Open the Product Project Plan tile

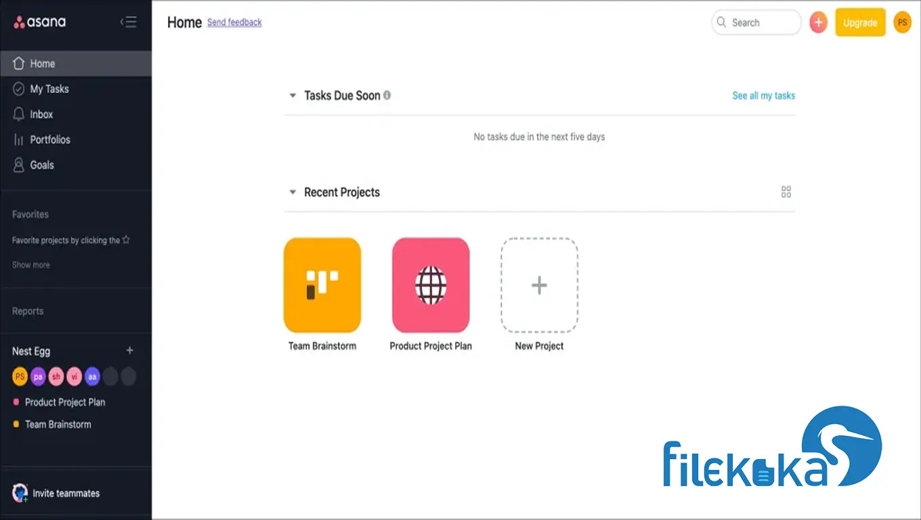coord(431,285)
